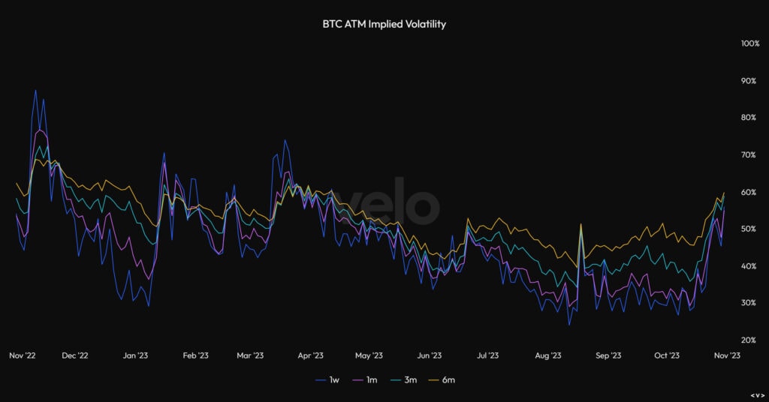769x402 pixels.
Task: Click the Nov '23 x-axis label
Action: (x=727, y=355)
